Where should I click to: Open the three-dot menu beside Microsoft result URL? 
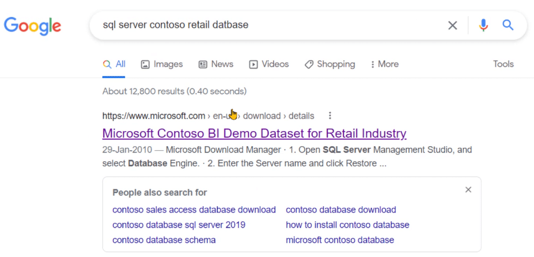pyautogui.click(x=329, y=116)
